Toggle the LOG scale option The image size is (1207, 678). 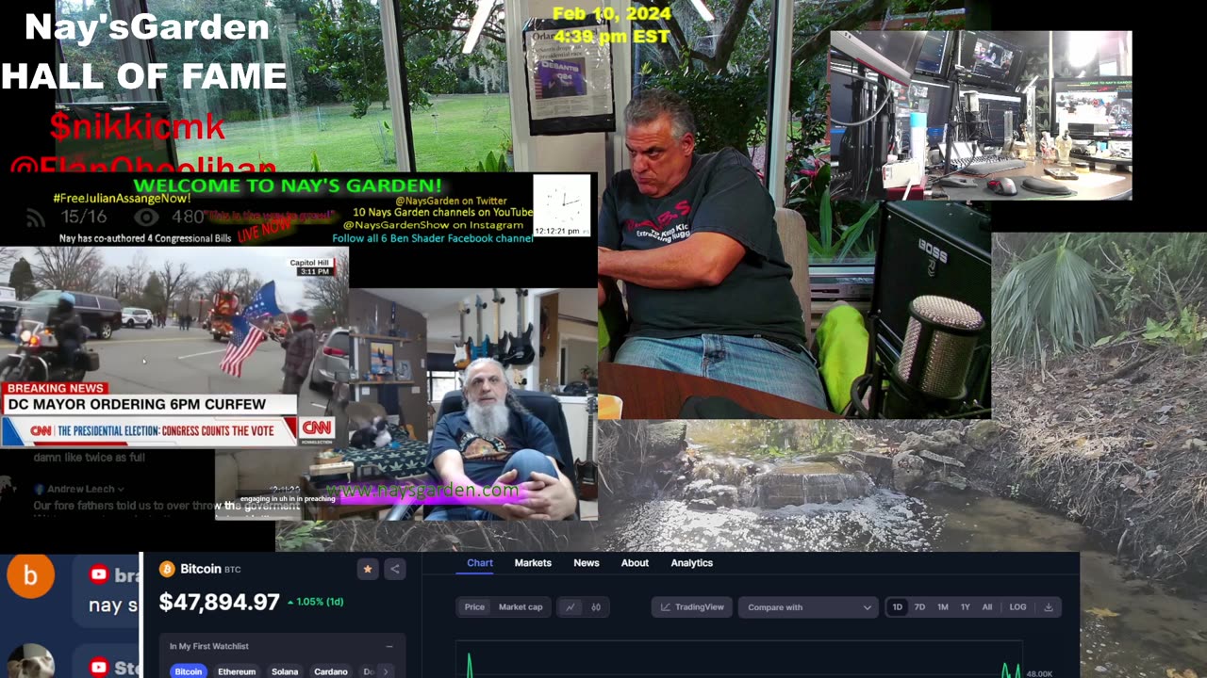[x=1017, y=607]
